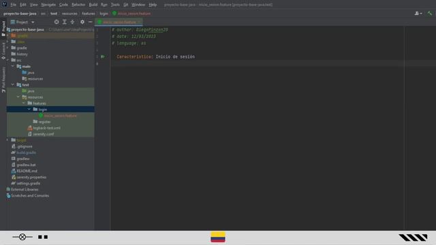Collapse the features folder
This screenshot has width=436, height=245.
coord(24,103)
